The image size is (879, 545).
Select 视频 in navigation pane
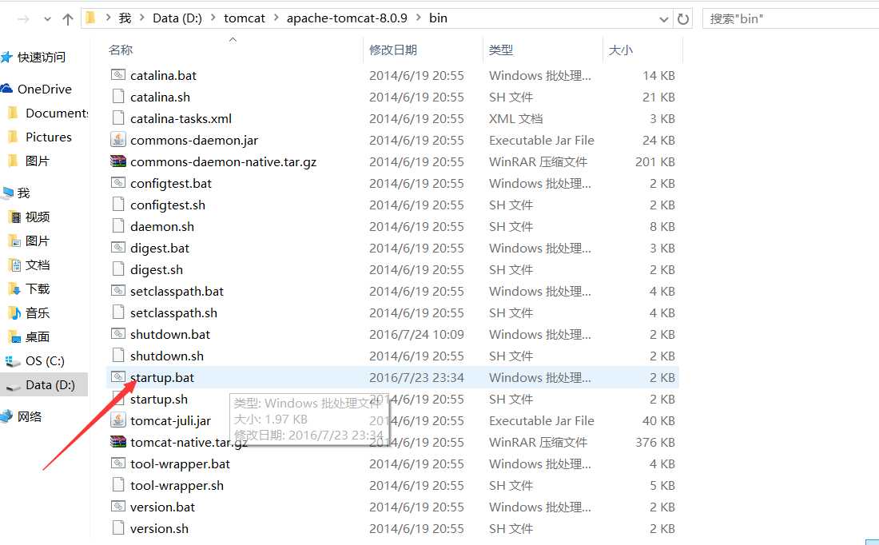coord(37,217)
